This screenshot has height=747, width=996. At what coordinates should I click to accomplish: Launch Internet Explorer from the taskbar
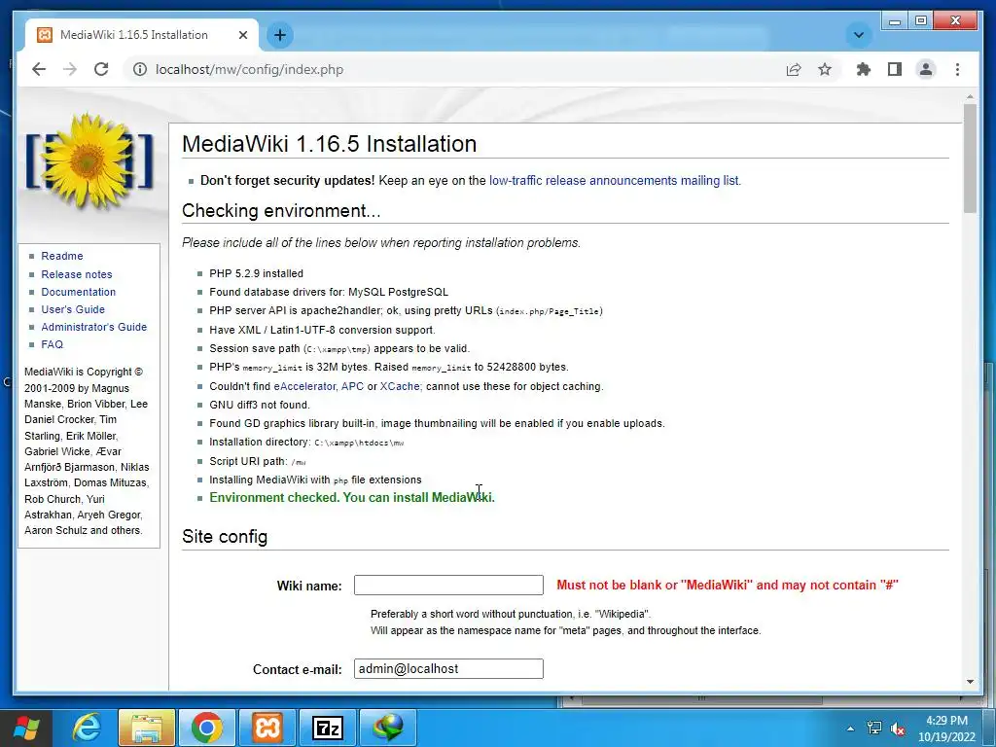tap(86, 728)
